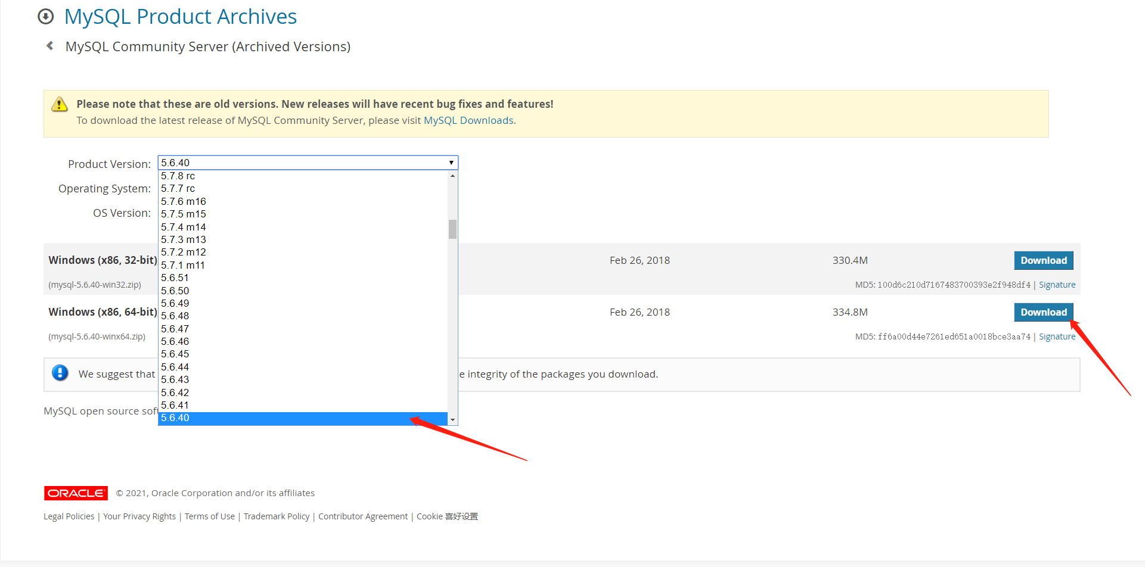Choose version 5.6.50 from list
The height and width of the screenshot is (567, 1145).
(303, 291)
